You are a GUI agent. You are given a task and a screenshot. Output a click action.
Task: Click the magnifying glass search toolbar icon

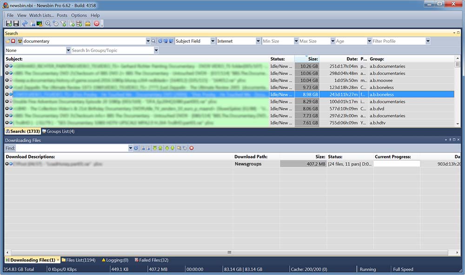pos(48,23)
